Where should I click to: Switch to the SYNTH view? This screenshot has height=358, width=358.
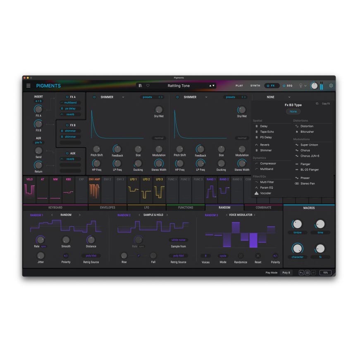(255, 86)
